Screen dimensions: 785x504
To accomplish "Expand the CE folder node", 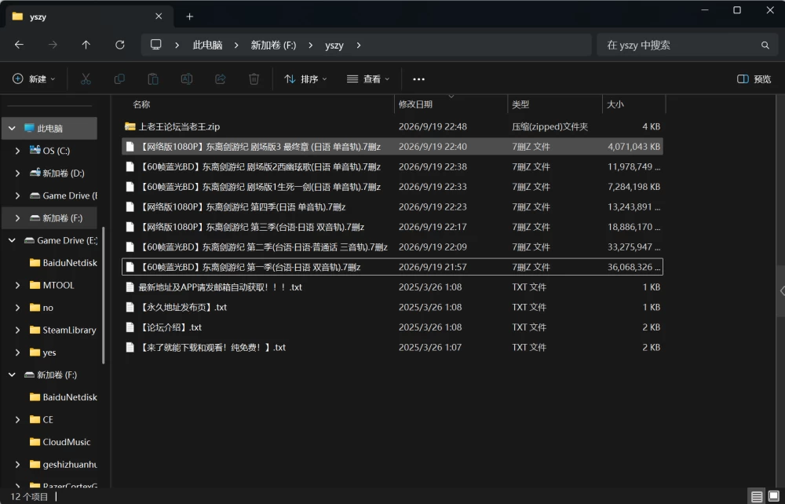I will (x=17, y=419).
